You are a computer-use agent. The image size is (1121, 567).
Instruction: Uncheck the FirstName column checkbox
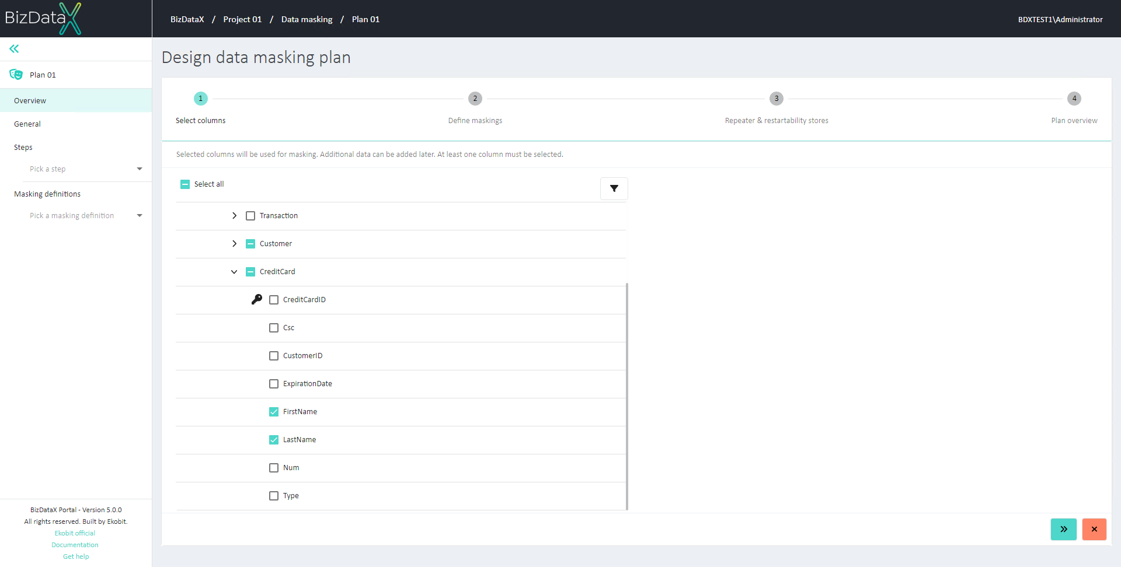pos(274,412)
